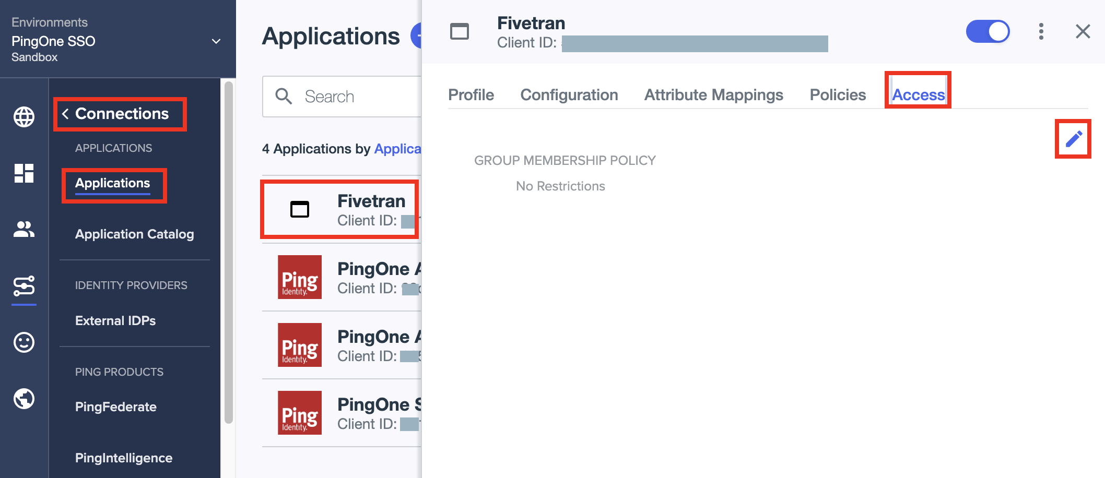
Task: Switch to the Profile tab
Action: point(471,94)
